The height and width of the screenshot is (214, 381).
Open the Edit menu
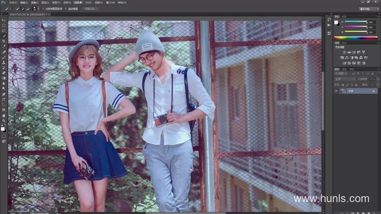(x=24, y=2)
